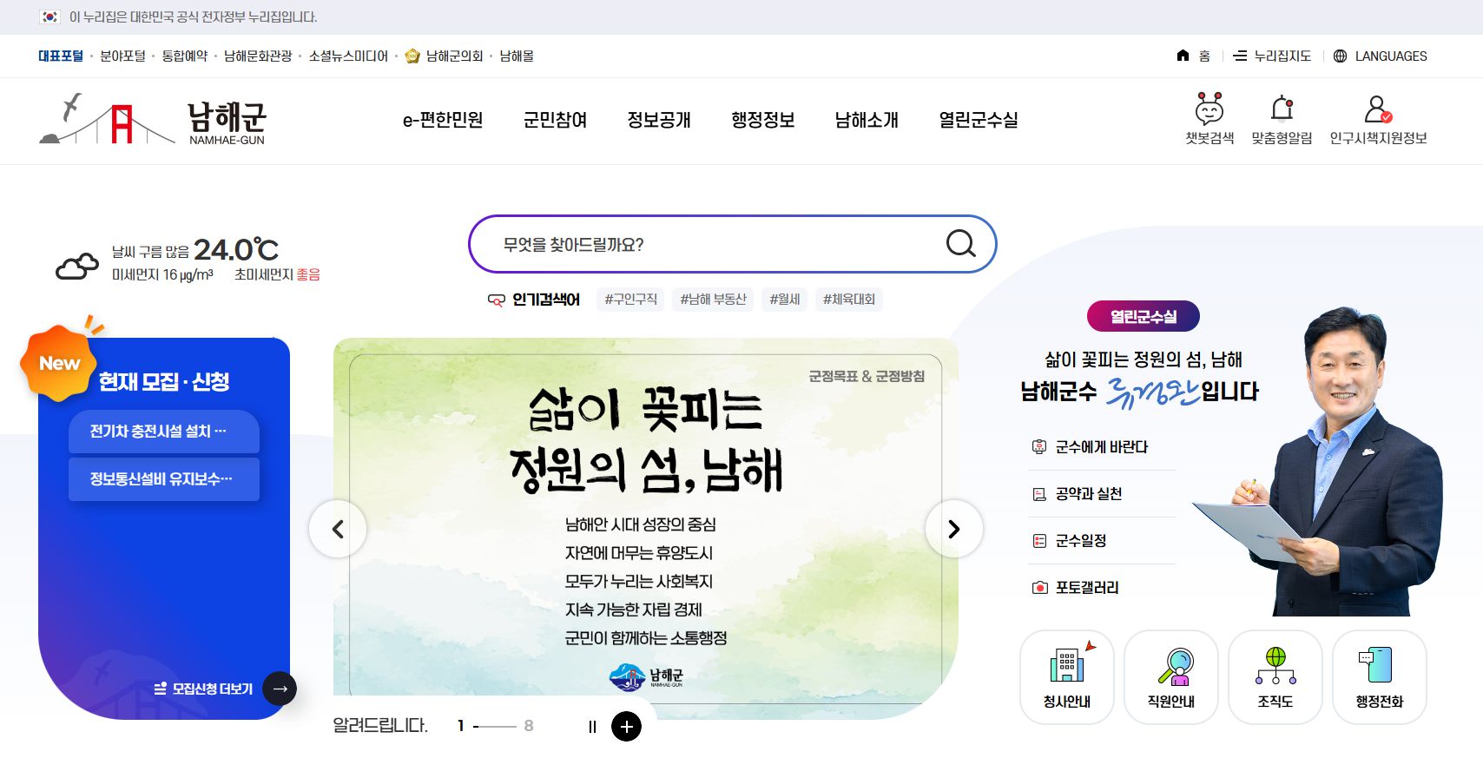Click the 포토갤러리 camera icon
The image size is (1483, 778).
pos(1039,588)
